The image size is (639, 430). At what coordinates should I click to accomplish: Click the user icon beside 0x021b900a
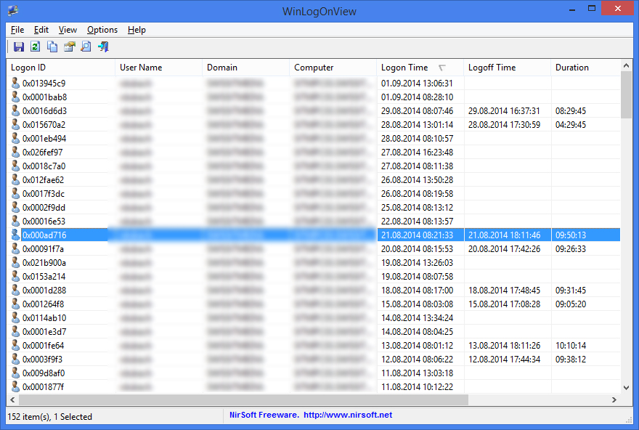[x=15, y=263]
